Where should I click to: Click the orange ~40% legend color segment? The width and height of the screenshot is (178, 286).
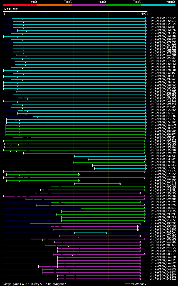click(x=55, y=5)
